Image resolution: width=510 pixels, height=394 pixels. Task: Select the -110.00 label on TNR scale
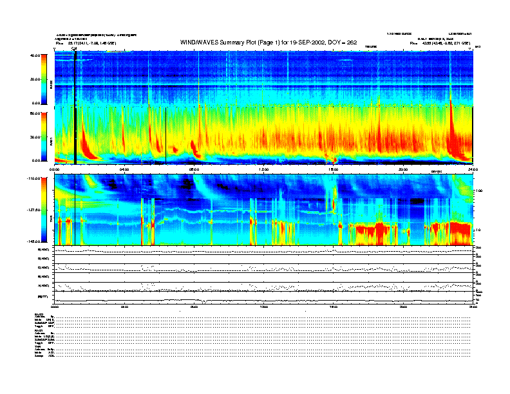coord(33,178)
